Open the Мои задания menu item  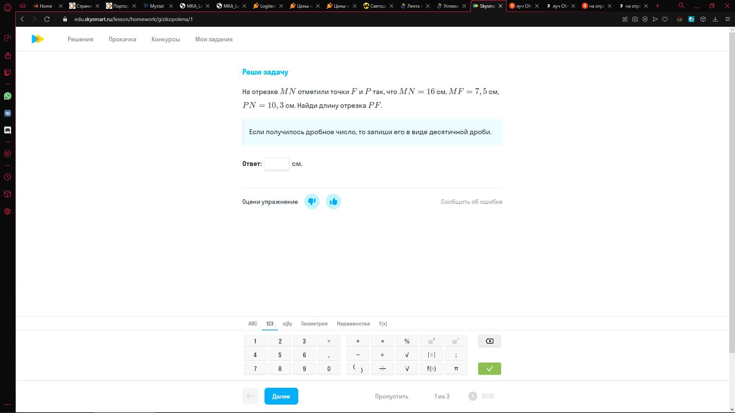click(214, 39)
